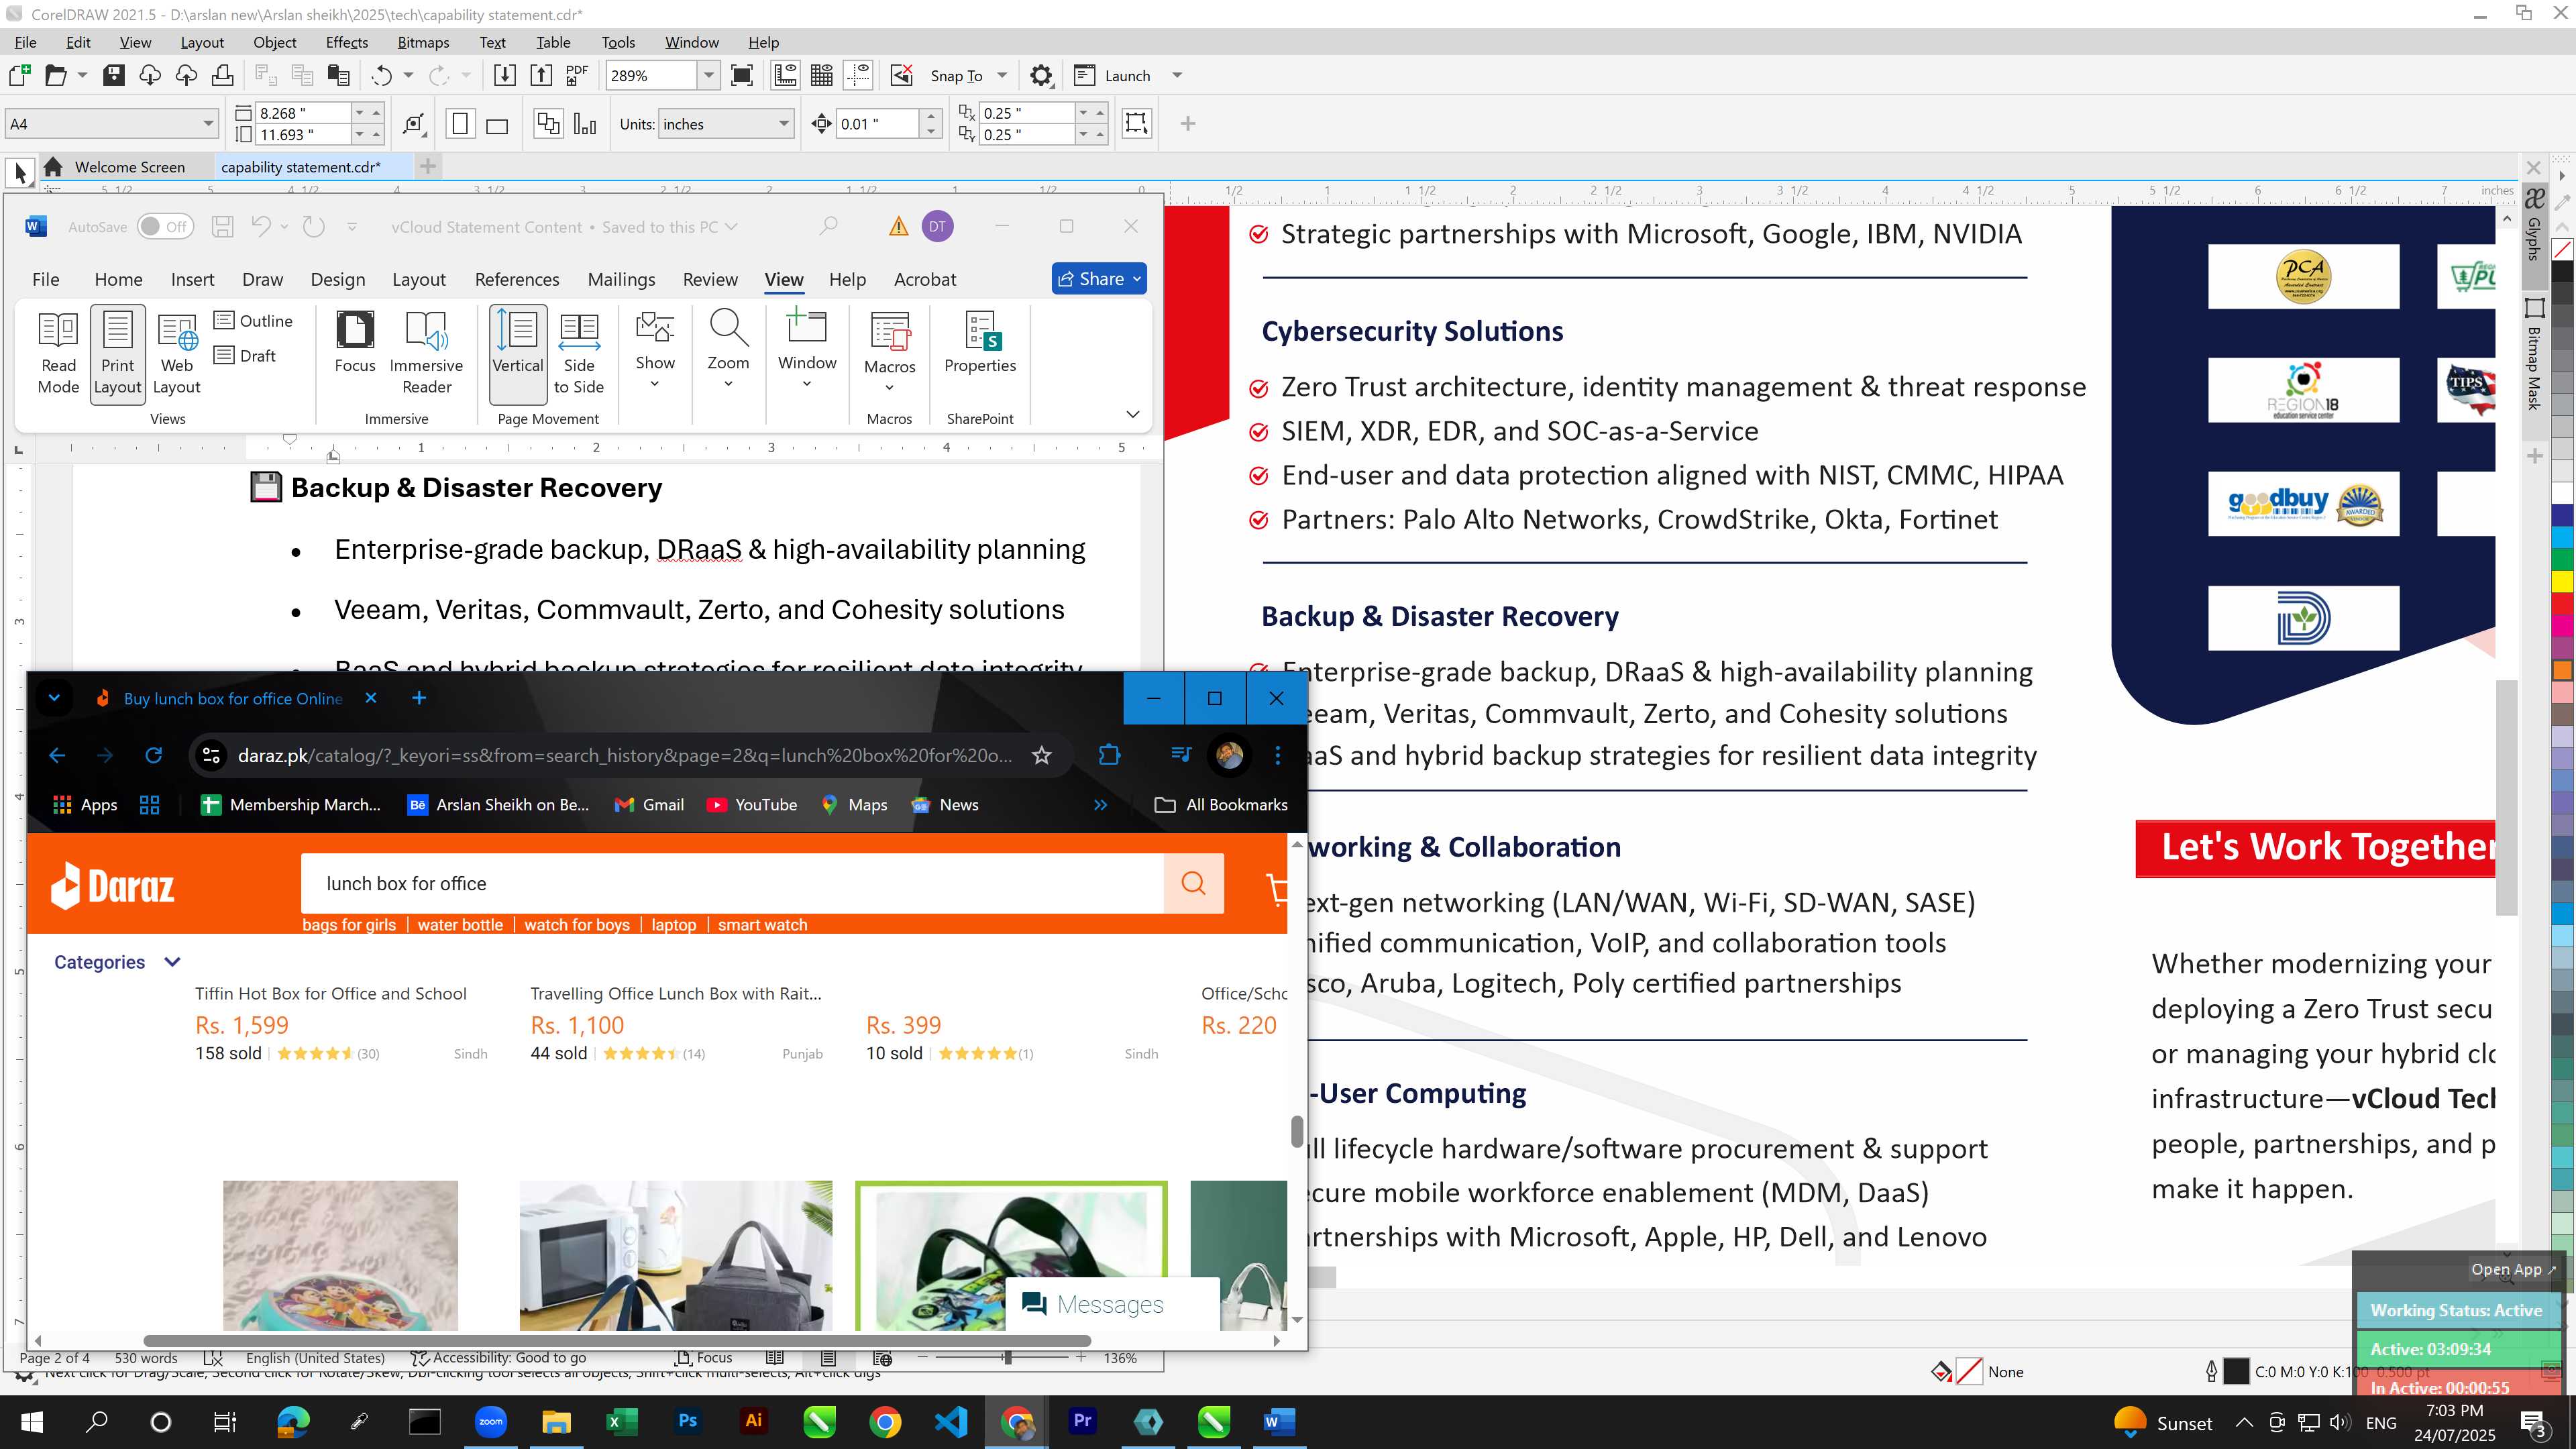The width and height of the screenshot is (2576, 1449).
Task: Pick the red swatch in CorelDRAW palette
Action: (x=2562, y=603)
